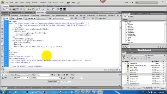Image resolution: width=167 pixels, height=94 pixels.
Task: Click the Refresh Design View icon
Action: (81, 18)
